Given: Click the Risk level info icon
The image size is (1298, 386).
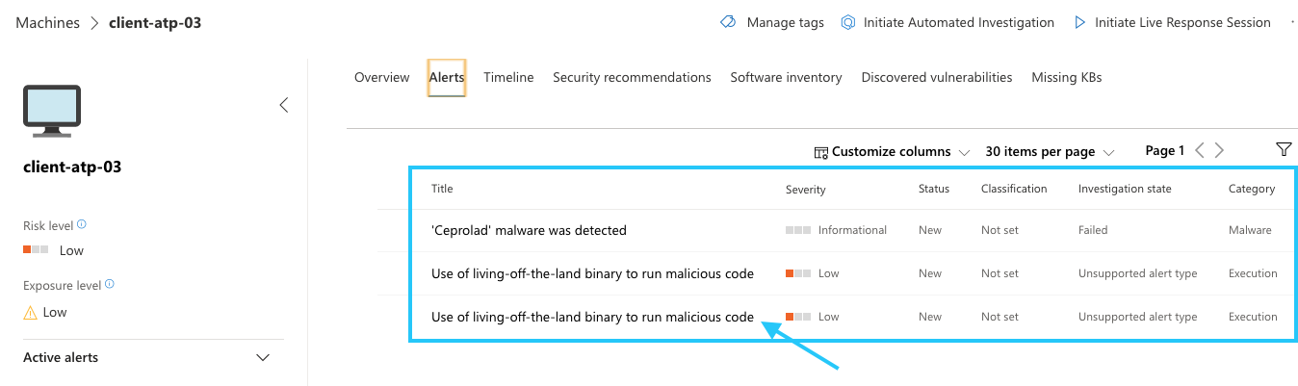Looking at the screenshot, I should point(81,225).
